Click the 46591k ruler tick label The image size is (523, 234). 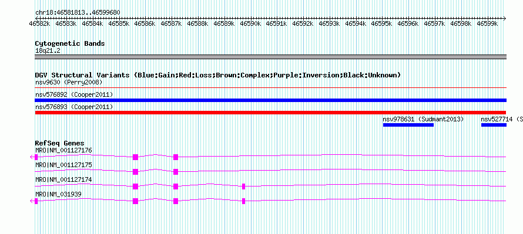[x=277, y=24]
